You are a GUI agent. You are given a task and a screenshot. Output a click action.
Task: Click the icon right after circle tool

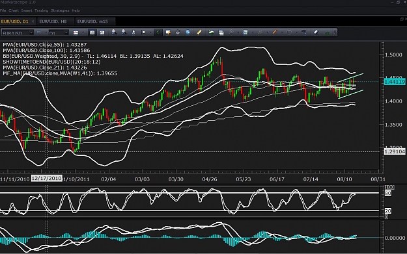click(303, 32)
